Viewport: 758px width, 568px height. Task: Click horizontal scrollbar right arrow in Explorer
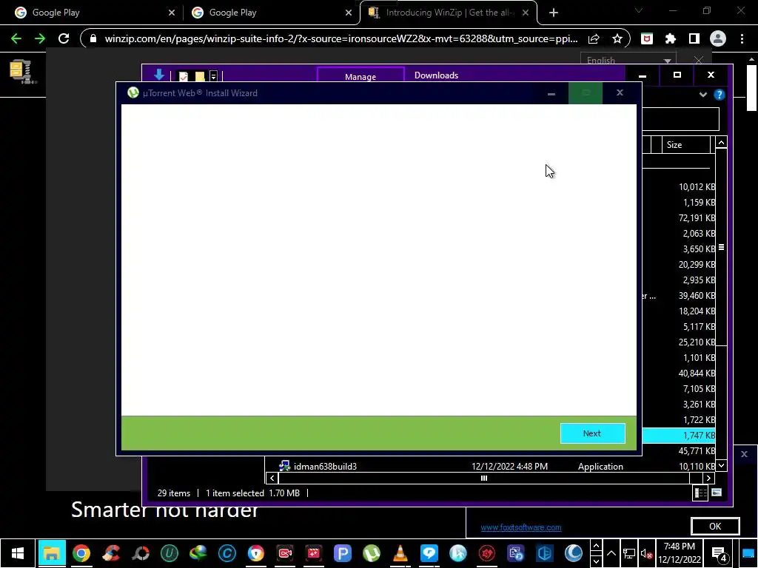tap(708, 479)
